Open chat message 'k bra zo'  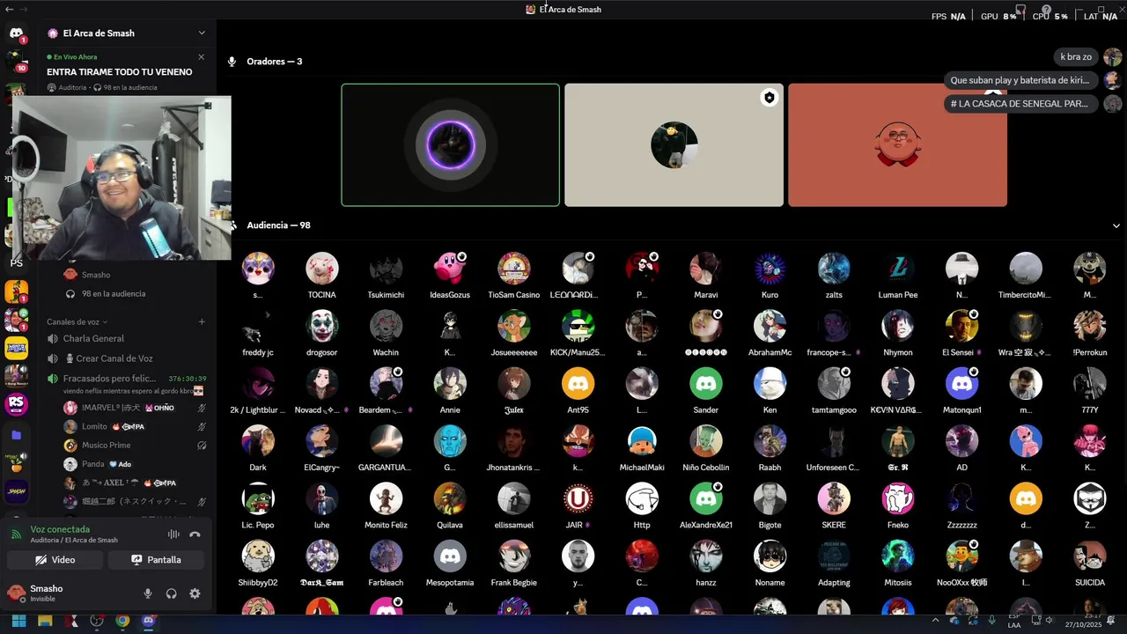(1076, 56)
